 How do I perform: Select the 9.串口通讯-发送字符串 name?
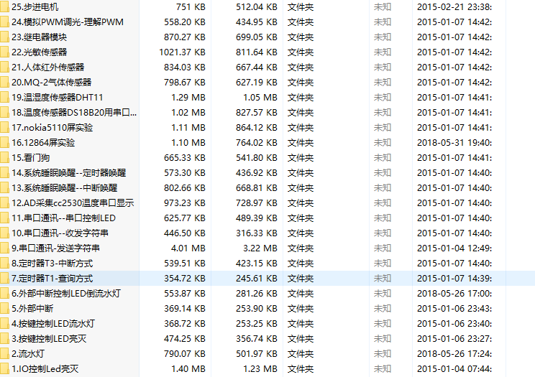pyautogui.click(x=55, y=248)
